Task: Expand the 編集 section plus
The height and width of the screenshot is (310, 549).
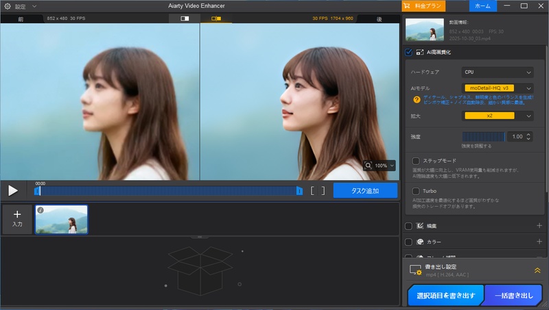Action: (539, 226)
